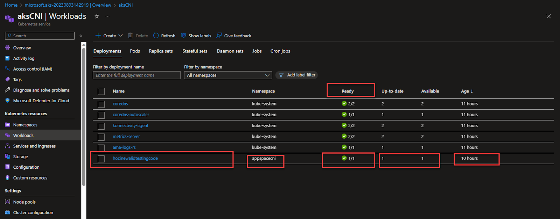The image size is (560, 219).
Task: Check the hocinewalidtestingcode row checkbox
Action: click(x=101, y=159)
